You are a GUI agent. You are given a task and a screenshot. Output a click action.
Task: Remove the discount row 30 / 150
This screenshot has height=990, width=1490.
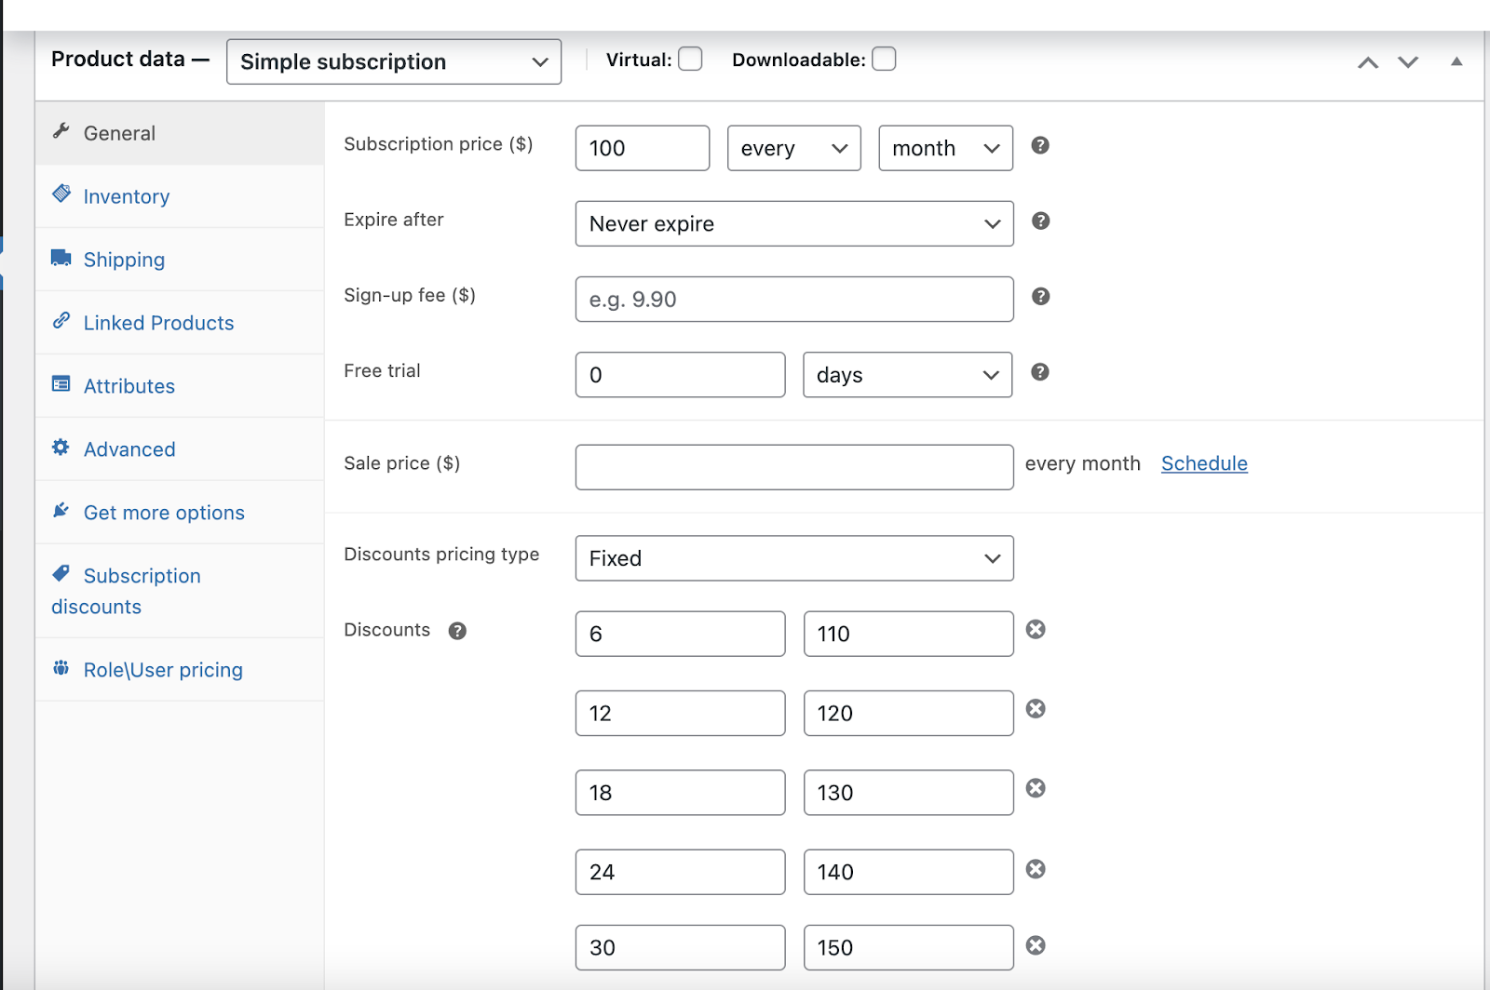[1036, 945]
